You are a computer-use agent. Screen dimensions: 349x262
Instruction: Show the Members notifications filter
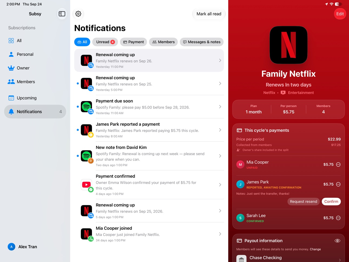click(163, 42)
